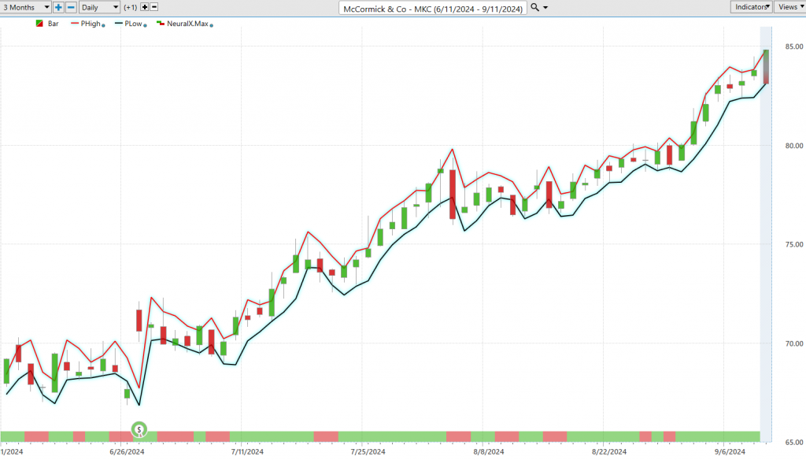The height and width of the screenshot is (460, 806).
Task: Click the green dollar-sign marker on the chart
Action: [x=139, y=429]
